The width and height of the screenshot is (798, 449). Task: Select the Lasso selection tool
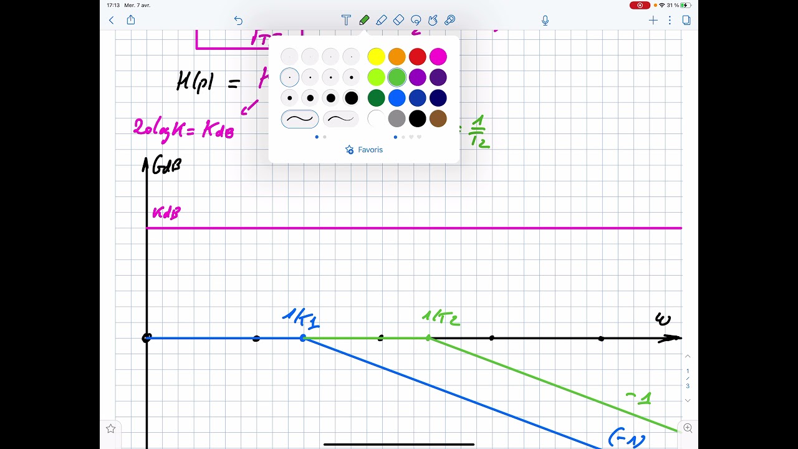tap(416, 20)
